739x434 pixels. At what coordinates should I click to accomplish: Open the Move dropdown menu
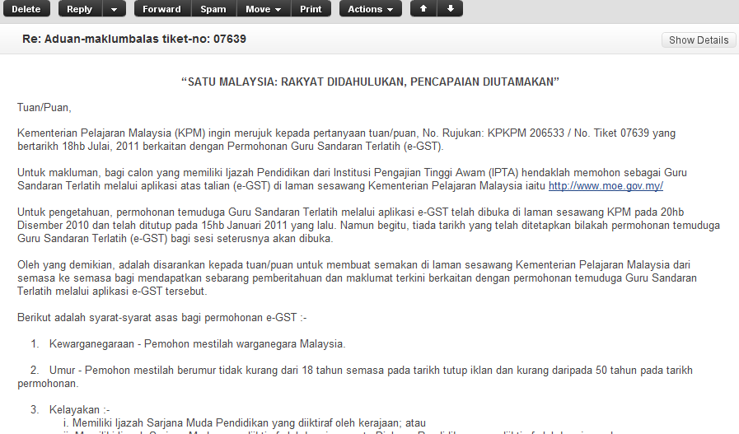(264, 9)
